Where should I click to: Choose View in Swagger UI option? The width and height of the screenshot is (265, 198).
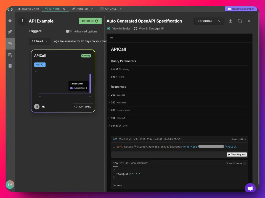pyautogui.click(x=135, y=29)
